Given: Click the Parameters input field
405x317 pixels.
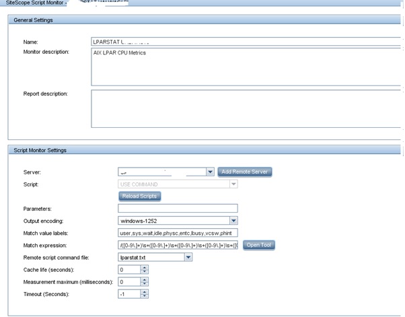Looking at the screenshot, I should [178, 209].
